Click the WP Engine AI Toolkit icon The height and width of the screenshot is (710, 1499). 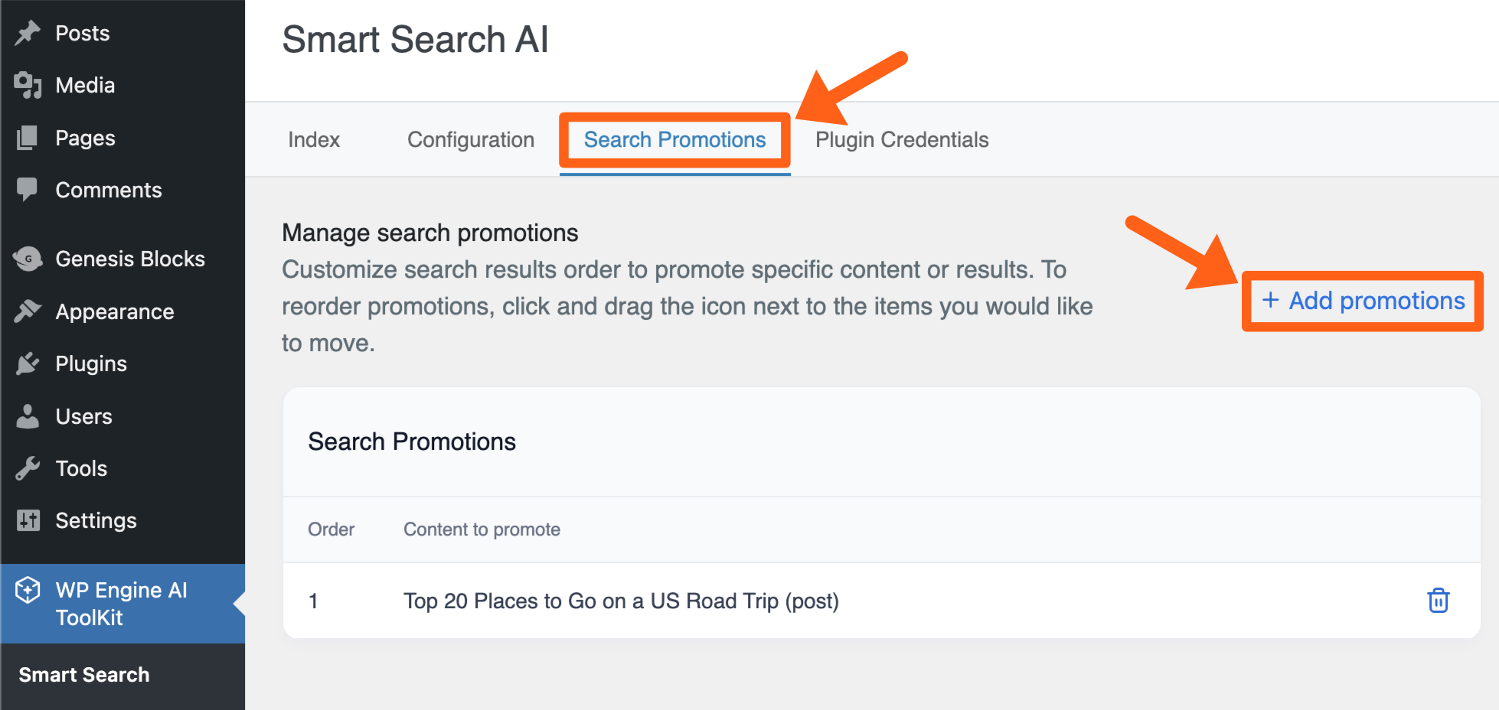coord(28,590)
